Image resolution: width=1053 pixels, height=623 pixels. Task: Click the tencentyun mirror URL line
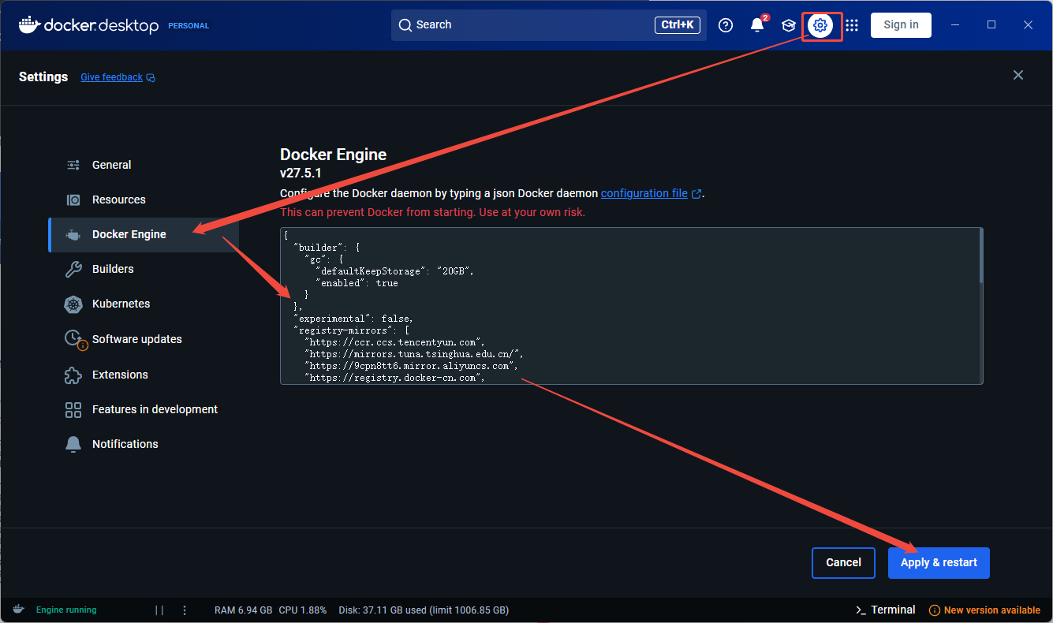[x=394, y=342]
